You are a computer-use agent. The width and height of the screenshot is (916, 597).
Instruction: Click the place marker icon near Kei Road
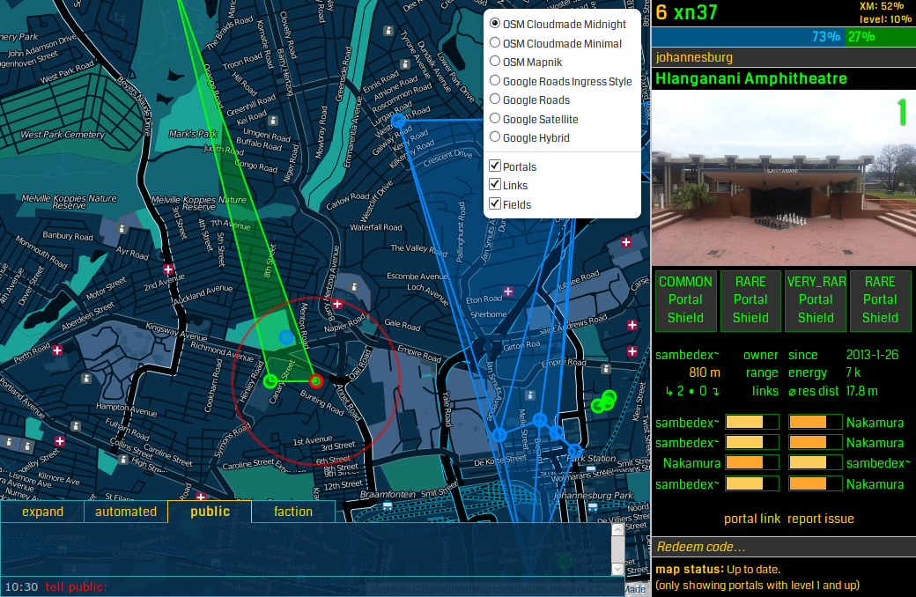point(273,121)
